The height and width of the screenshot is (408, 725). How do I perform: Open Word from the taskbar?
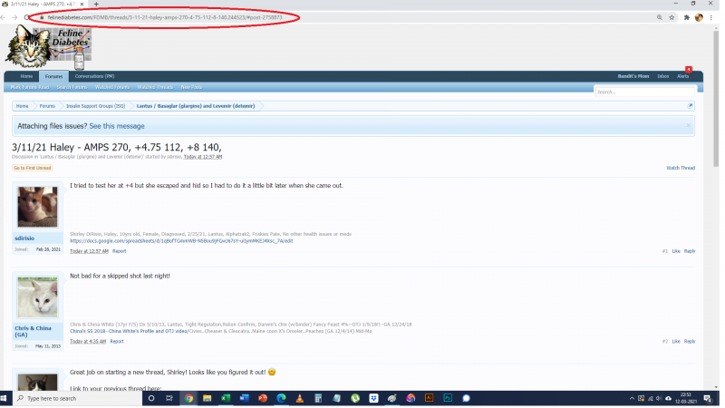coord(245,398)
